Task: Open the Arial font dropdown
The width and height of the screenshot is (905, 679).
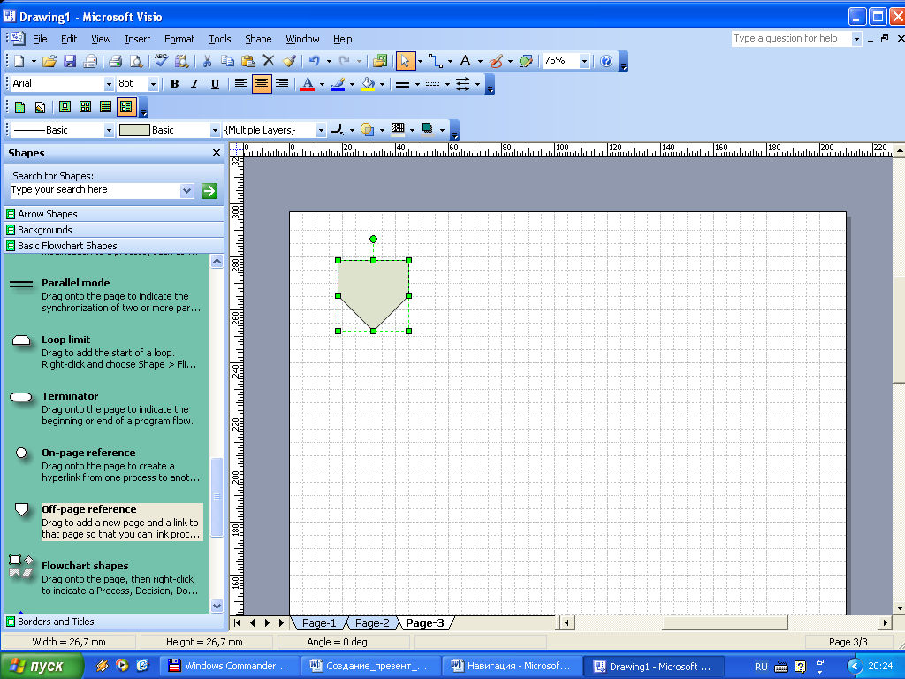Action: click(109, 84)
